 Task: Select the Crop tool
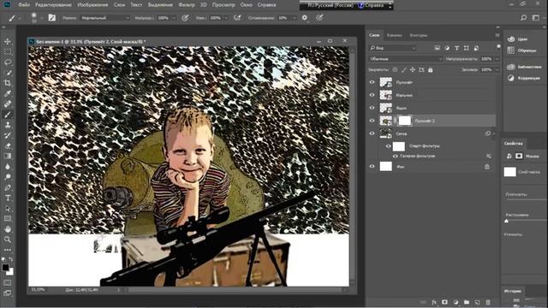point(8,83)
